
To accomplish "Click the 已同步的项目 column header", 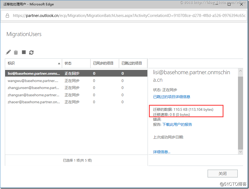I will 105,63.
